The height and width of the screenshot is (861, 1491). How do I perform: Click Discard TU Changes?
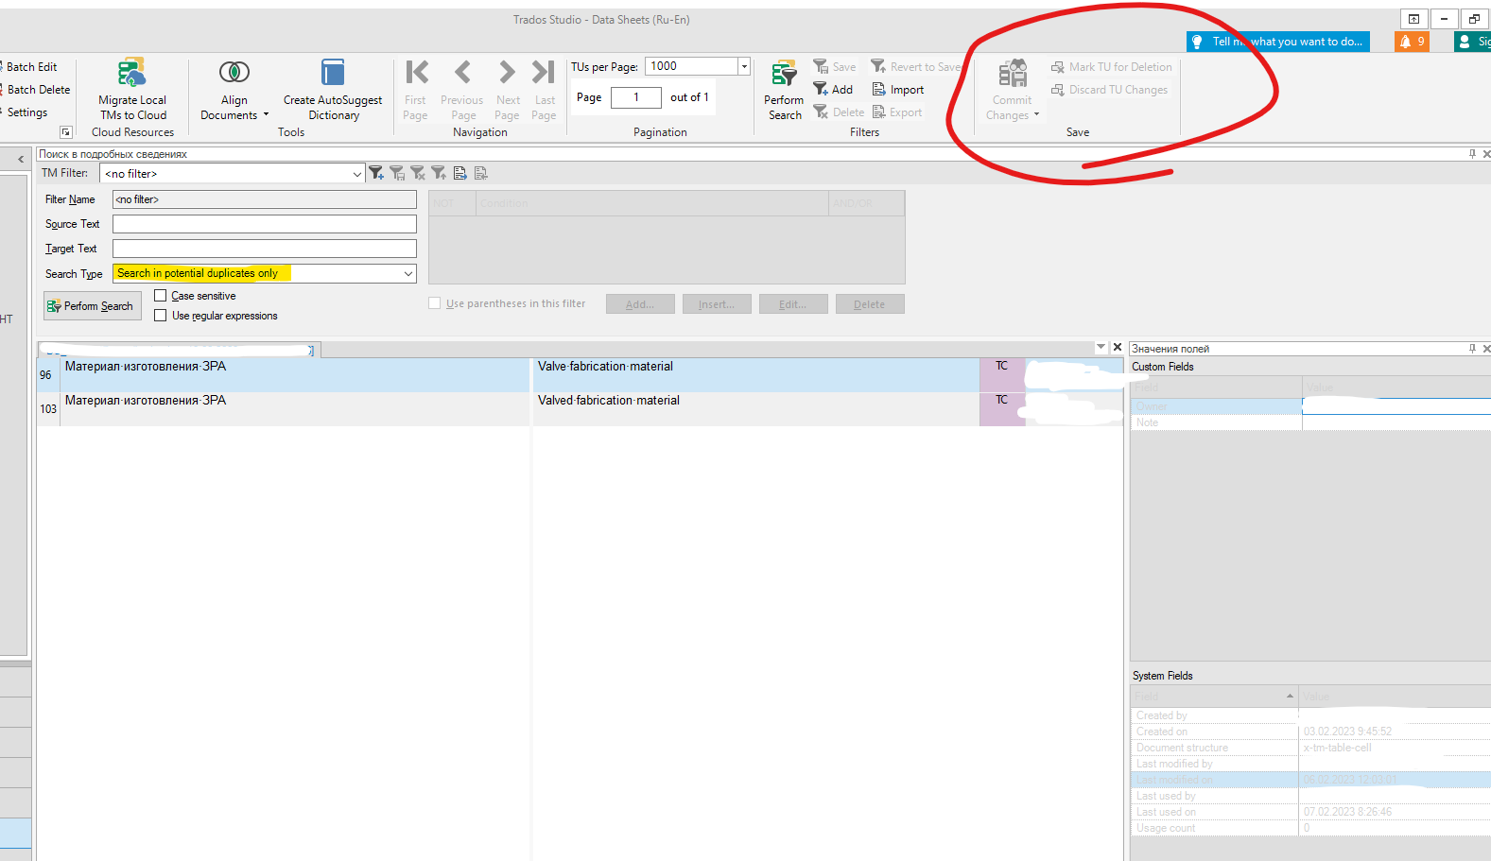click(1109, 90)
